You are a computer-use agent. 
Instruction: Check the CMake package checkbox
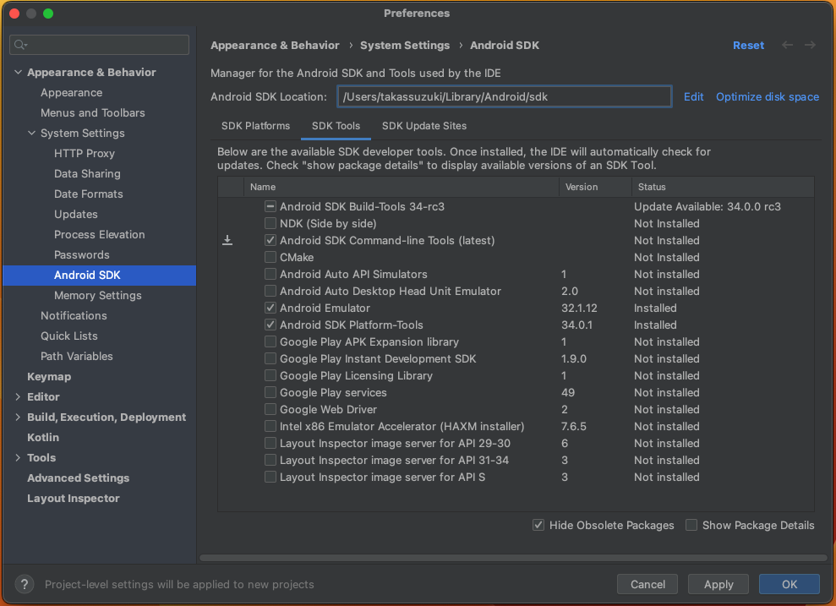pyautogui.click(x=270, y=258)
